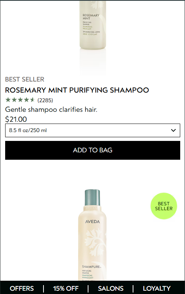Click the Shampure bottle product image
This screenshot has height=294, width=185.
coord(92,235)
